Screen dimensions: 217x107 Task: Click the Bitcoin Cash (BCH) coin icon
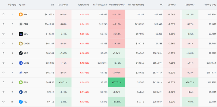tap(21, 82)
